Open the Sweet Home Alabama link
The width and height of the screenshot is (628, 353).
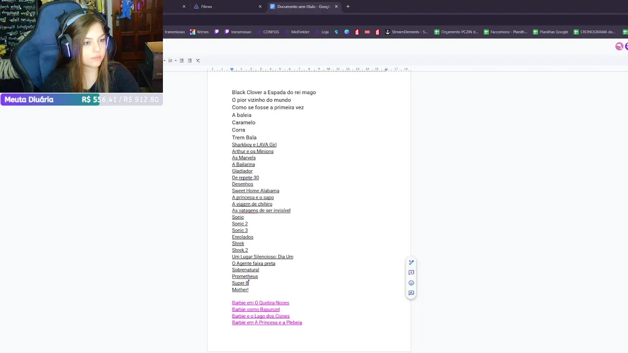[x=256, y=191]
